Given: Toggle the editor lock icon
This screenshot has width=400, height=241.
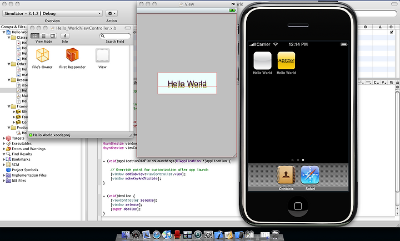Looking at the screenshot, I should 397,83.
